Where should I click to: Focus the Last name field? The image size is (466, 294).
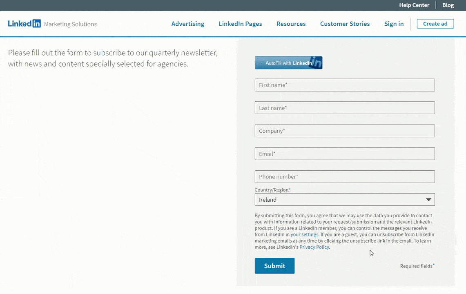click(x=344, y=108)
